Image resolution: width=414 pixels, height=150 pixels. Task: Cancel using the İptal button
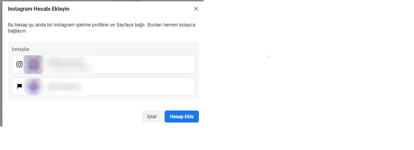tap(152, 117)
